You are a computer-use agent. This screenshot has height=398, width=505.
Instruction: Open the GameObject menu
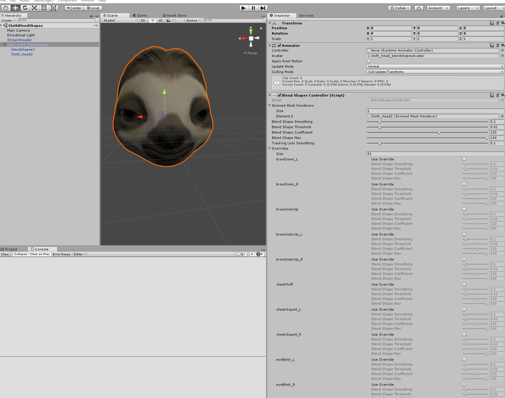(x=43, y=1)
